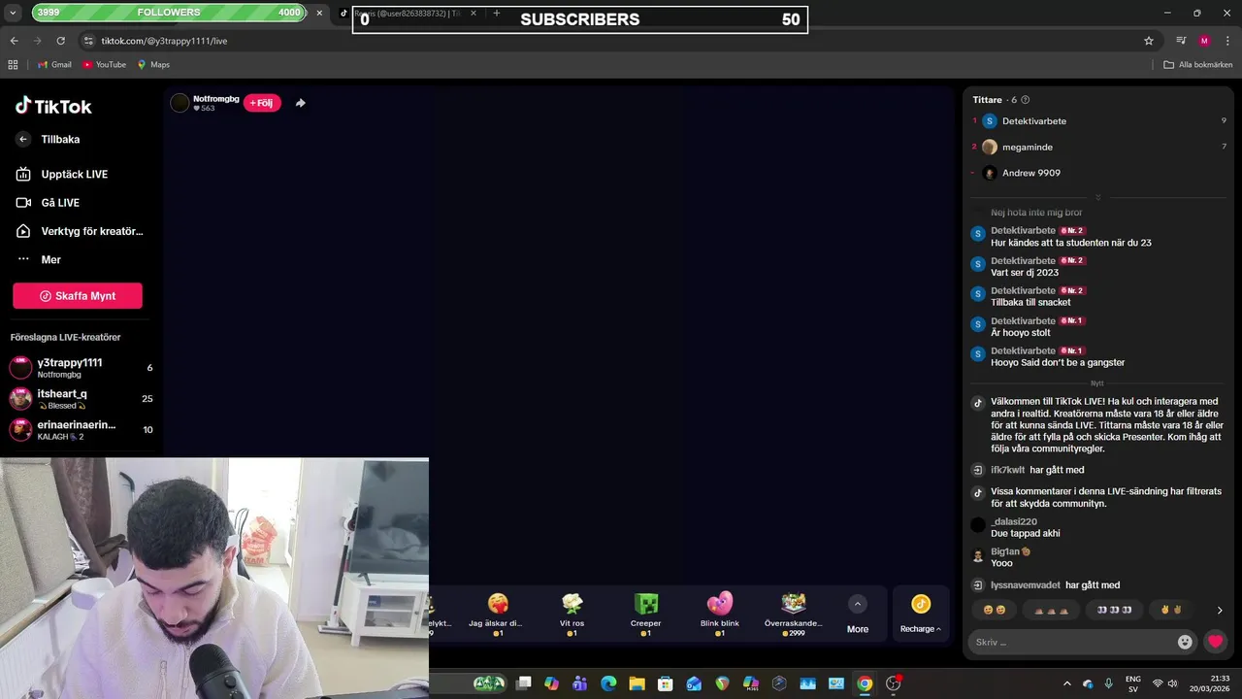This screenshot has width=1242, height=699.
Task: Open suggested creator erinaerinaerin
Action: click(x=82, y=430)
